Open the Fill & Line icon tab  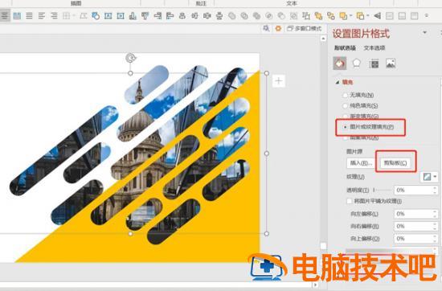340,64
